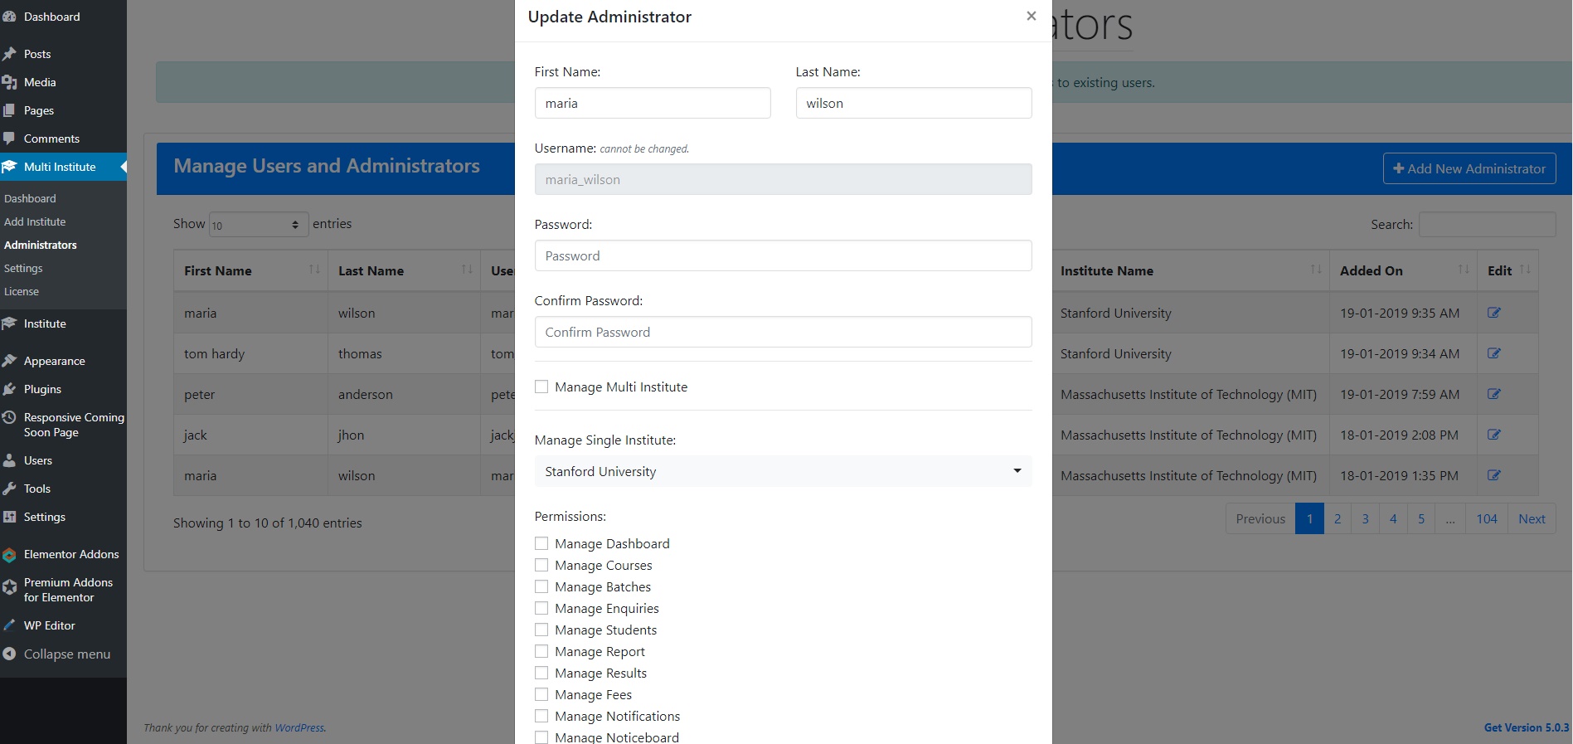Jump to page 104 of the table

pyautogui.click(x=1487, y=518)
